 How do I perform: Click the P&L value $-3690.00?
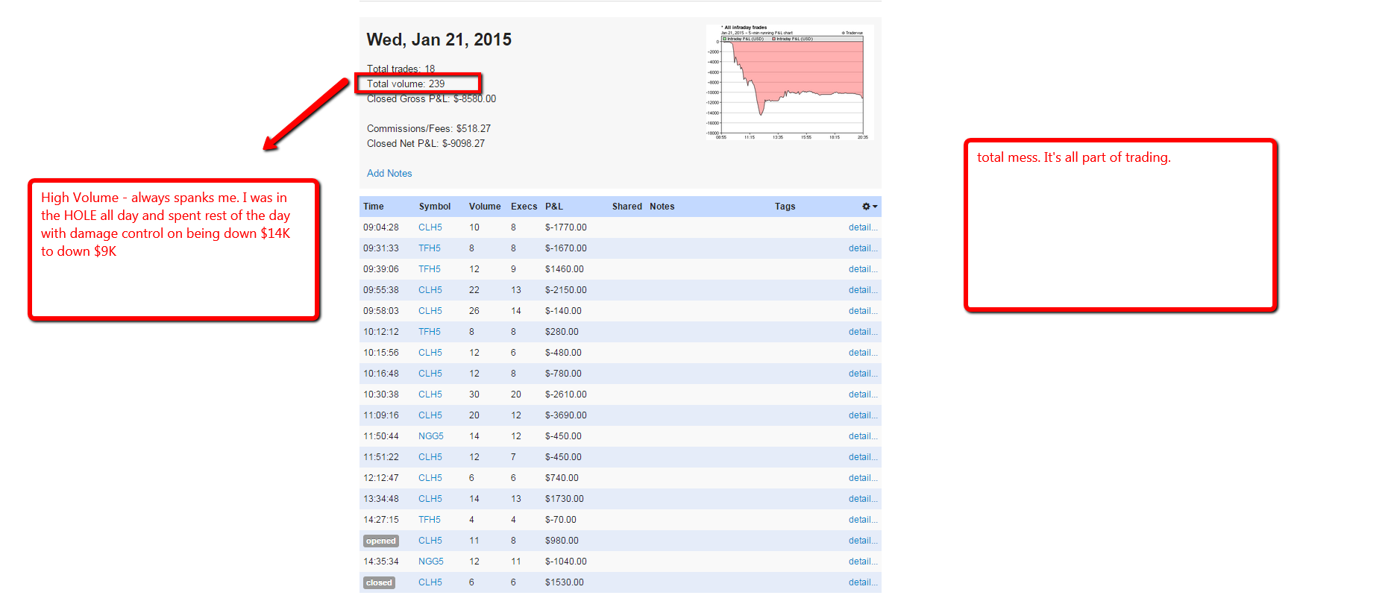point(566,415)
